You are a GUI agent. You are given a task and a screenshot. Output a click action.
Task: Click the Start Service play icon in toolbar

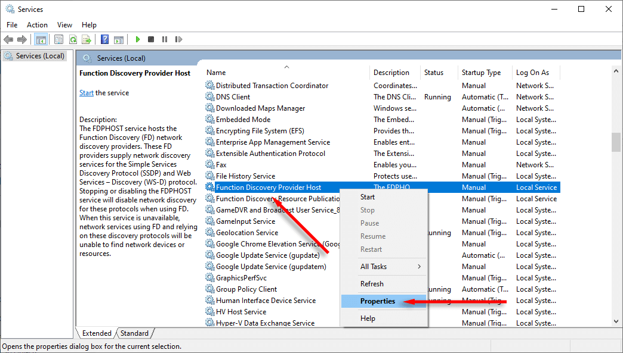pos(137,39)
